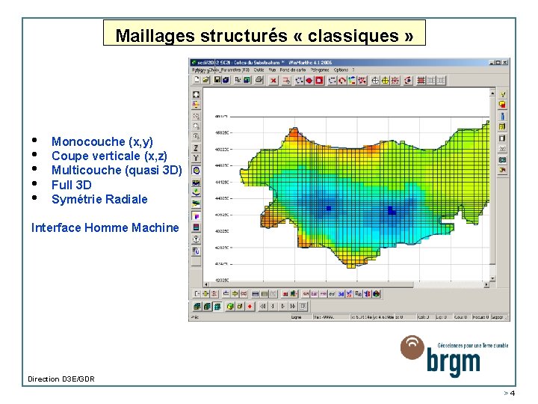This screenshot has height=404, width=538.
Task: Open the Polygones menu
Action: click(x=320, y=70)
